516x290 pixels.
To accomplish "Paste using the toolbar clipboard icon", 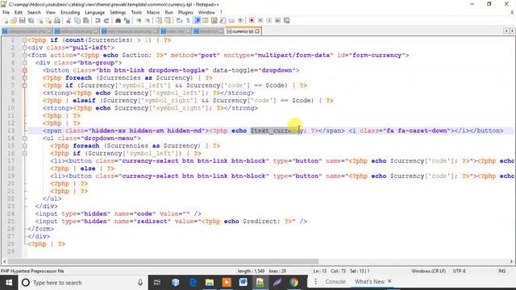I will point(86,20).
